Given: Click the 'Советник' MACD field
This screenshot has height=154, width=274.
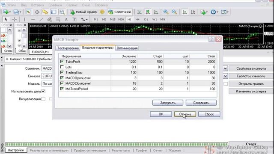Looking at the screenshot, I should pyautogui.click(x=47, y=68).
